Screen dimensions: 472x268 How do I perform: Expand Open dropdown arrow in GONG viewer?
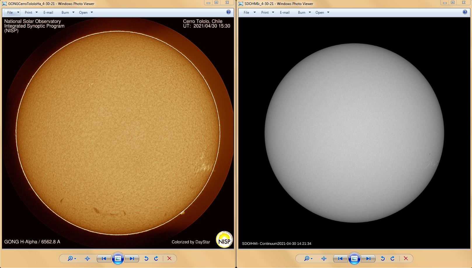point(92,12)
